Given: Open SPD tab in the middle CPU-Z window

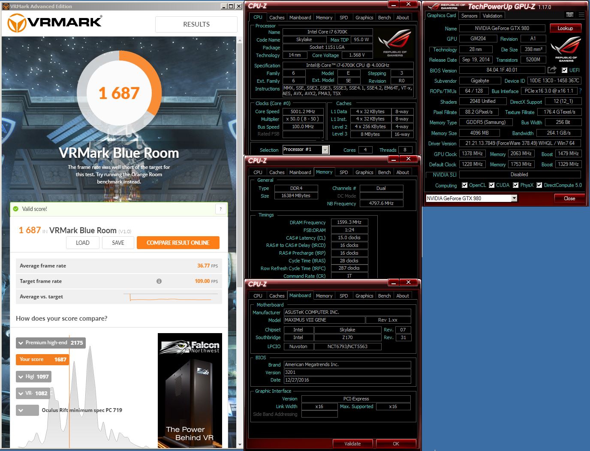Looking at the screenshot, I should 343,172.
